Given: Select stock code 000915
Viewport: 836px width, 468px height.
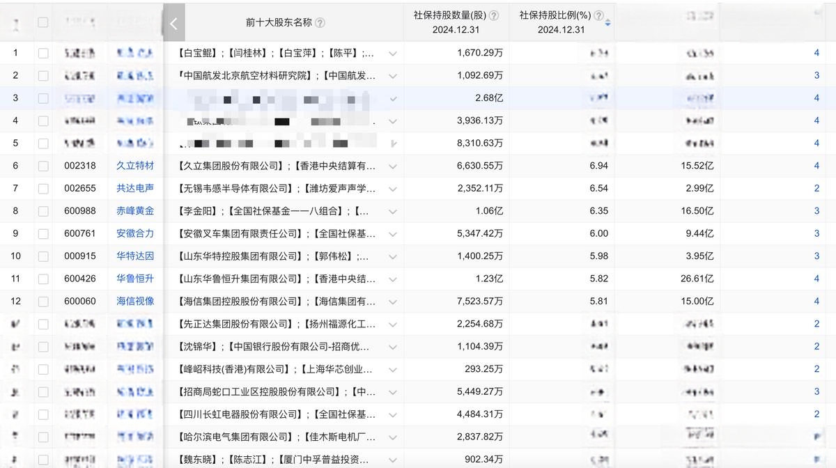Looking at the screenshot, I should [x=80, y=256].
